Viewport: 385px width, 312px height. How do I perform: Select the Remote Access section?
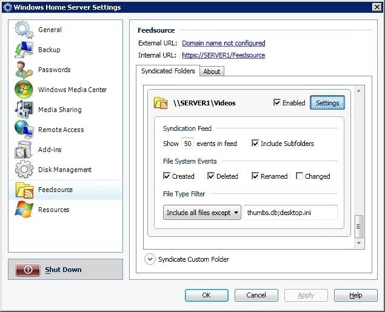click(61, 130)
